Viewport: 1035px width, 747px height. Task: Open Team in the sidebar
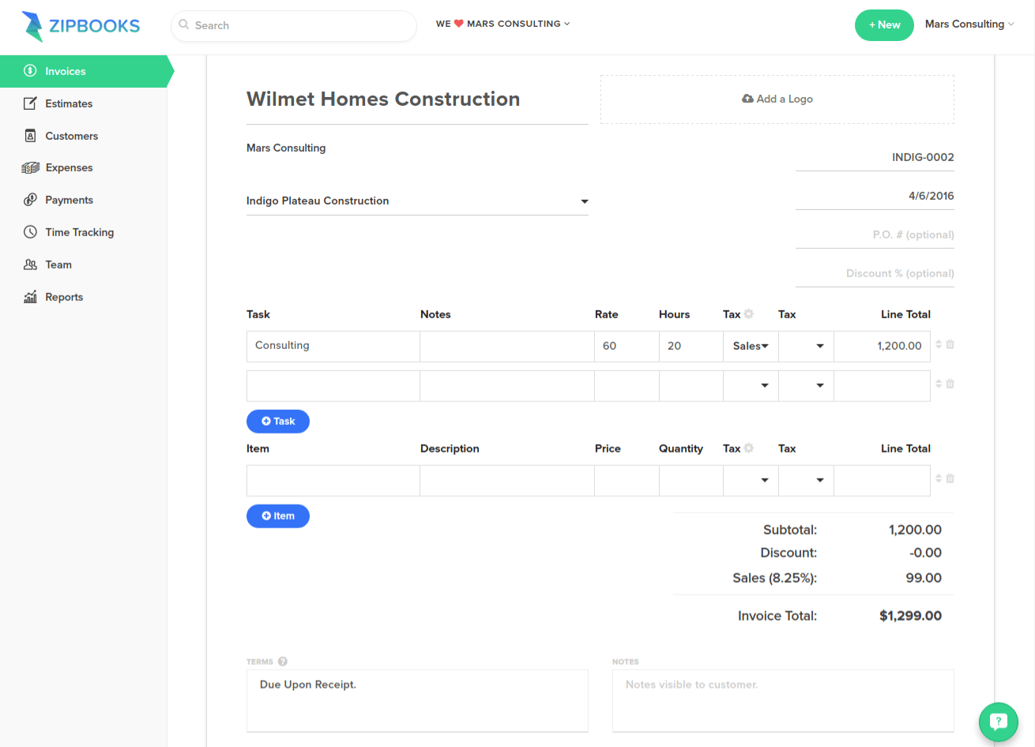[84, 265]
